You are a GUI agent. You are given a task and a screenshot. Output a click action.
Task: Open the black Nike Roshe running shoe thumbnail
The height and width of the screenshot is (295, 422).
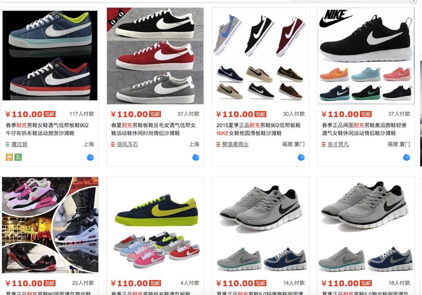(x=366, y=55)
